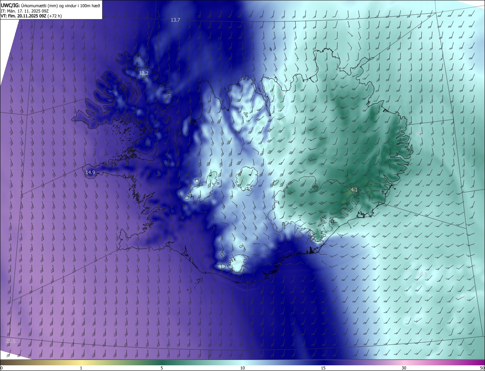Select the '5' tick on the color scale

[x=162, y=368]
